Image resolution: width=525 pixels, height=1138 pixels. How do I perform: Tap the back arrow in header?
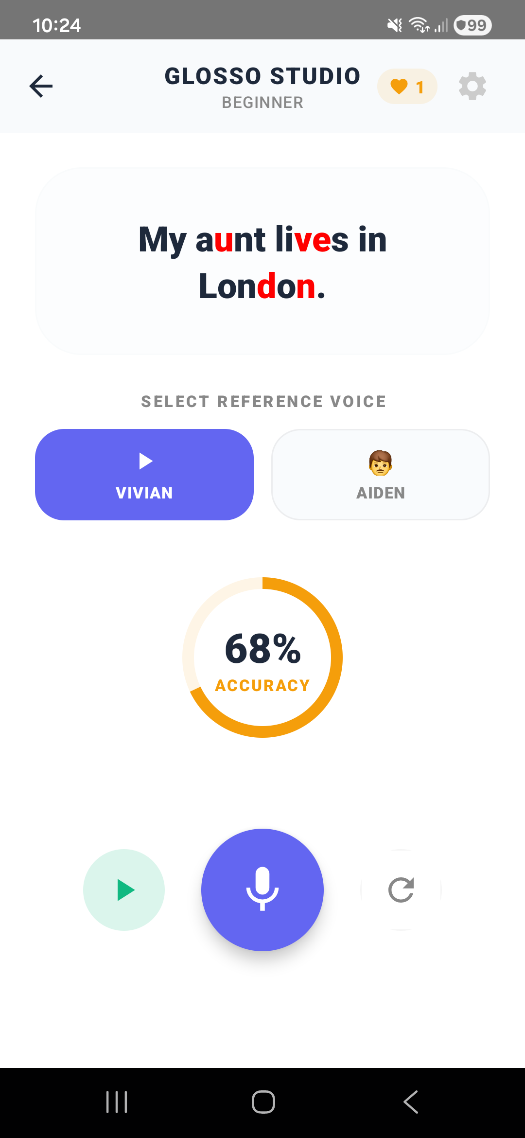[x=41, y=86]
